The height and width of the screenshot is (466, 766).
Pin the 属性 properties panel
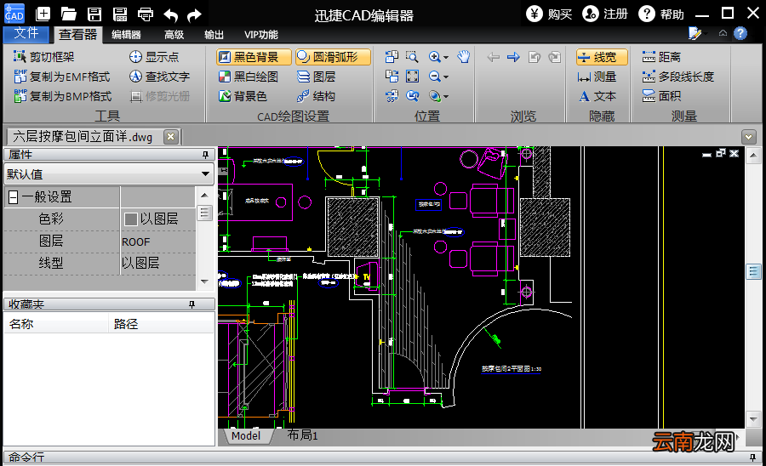point(205,155)
